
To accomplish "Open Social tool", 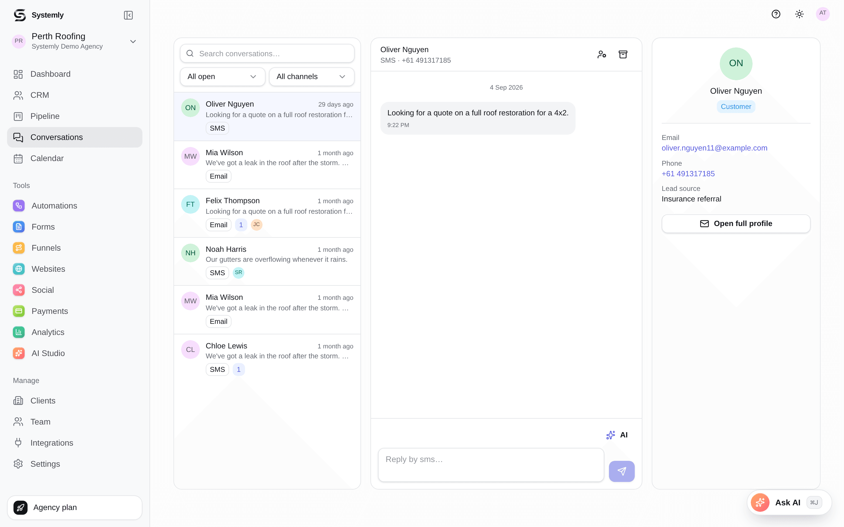I will coord(75,290).
